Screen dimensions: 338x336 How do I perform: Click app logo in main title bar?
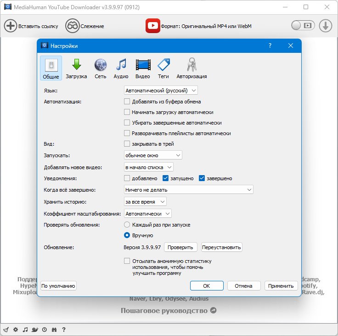pos(8,7)
